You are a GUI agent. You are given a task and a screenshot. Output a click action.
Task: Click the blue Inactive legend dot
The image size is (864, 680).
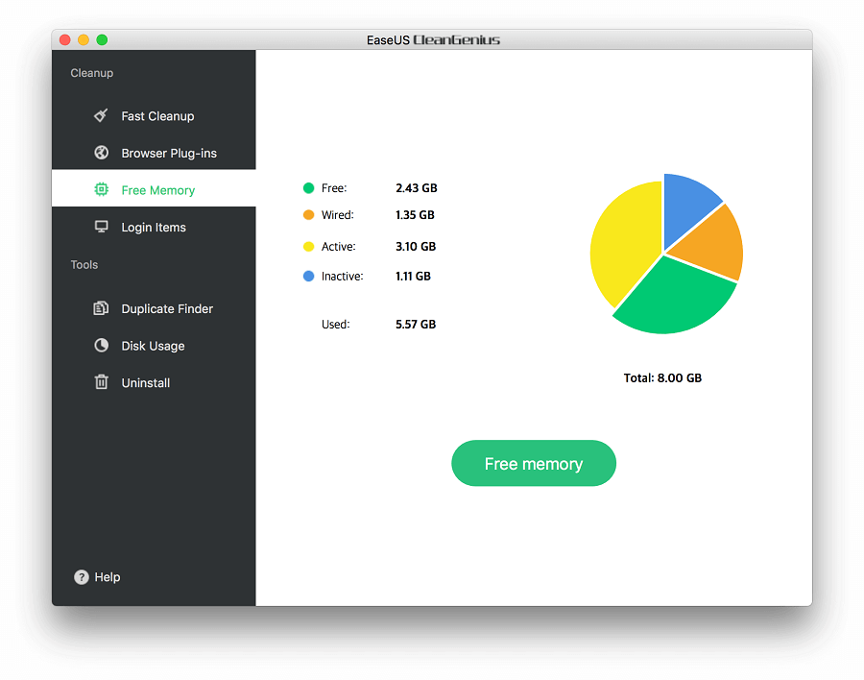(308, 276)
